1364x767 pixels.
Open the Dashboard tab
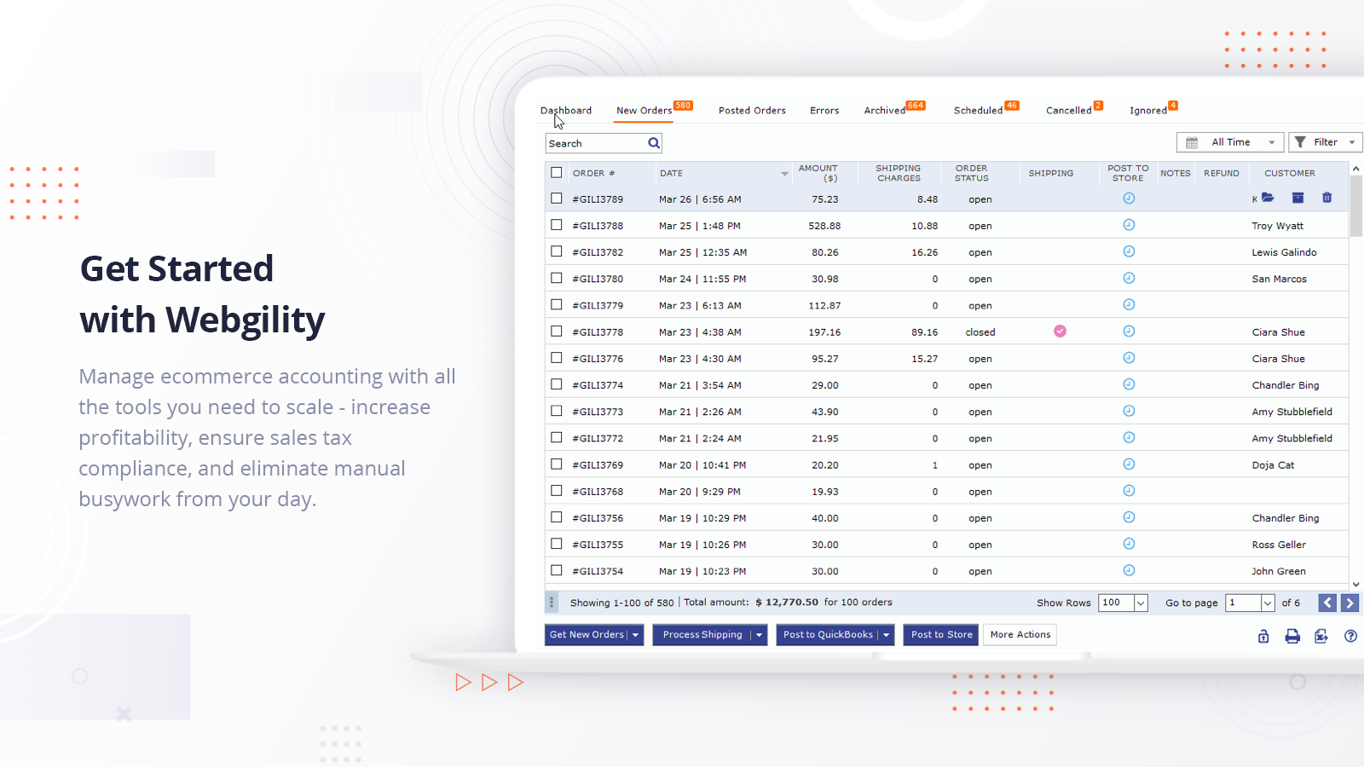pyautogui.click(x=566, y=111)
